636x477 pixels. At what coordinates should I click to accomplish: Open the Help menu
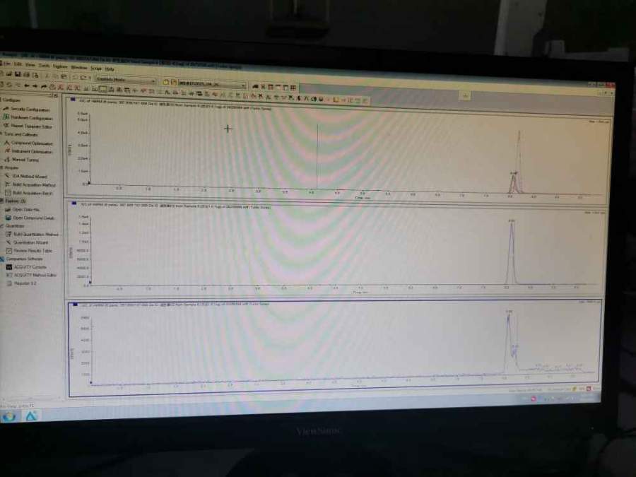pos(110,69)
